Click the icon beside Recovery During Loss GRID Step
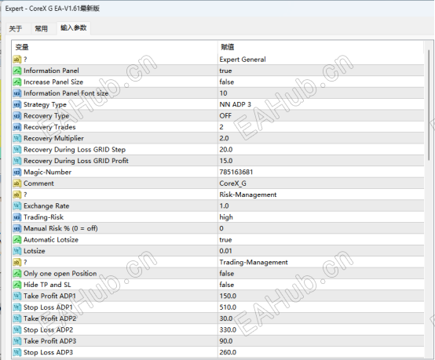The height and width of the screenshot is (360, 435). [x=17, y=150]
